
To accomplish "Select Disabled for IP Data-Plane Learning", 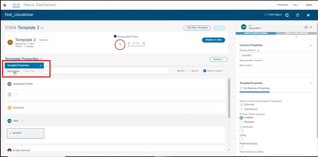I will pyautogui.click(x=241, y=122).
